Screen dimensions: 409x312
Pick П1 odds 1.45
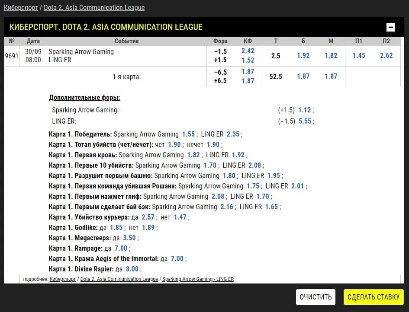point(359,55)
